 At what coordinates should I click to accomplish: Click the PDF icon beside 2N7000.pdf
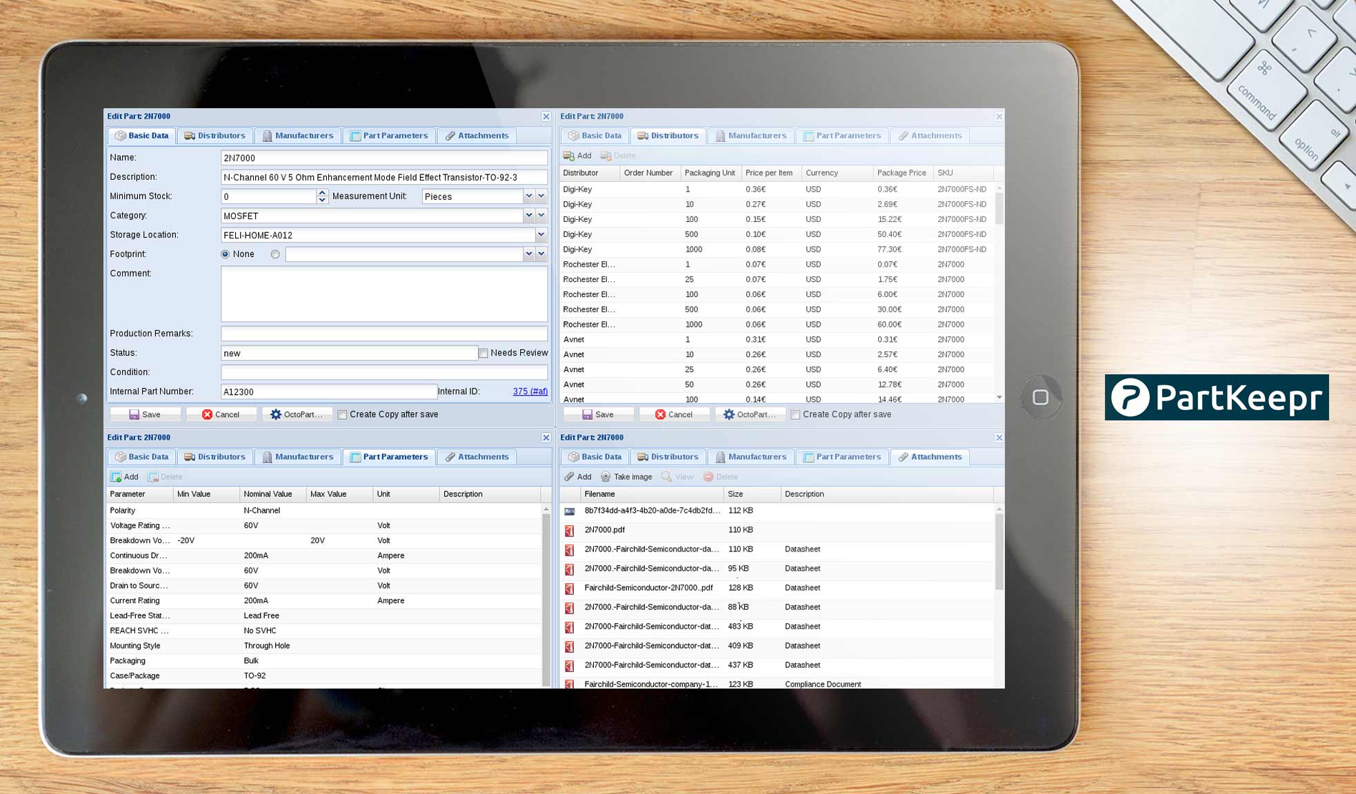click(569, 531)
